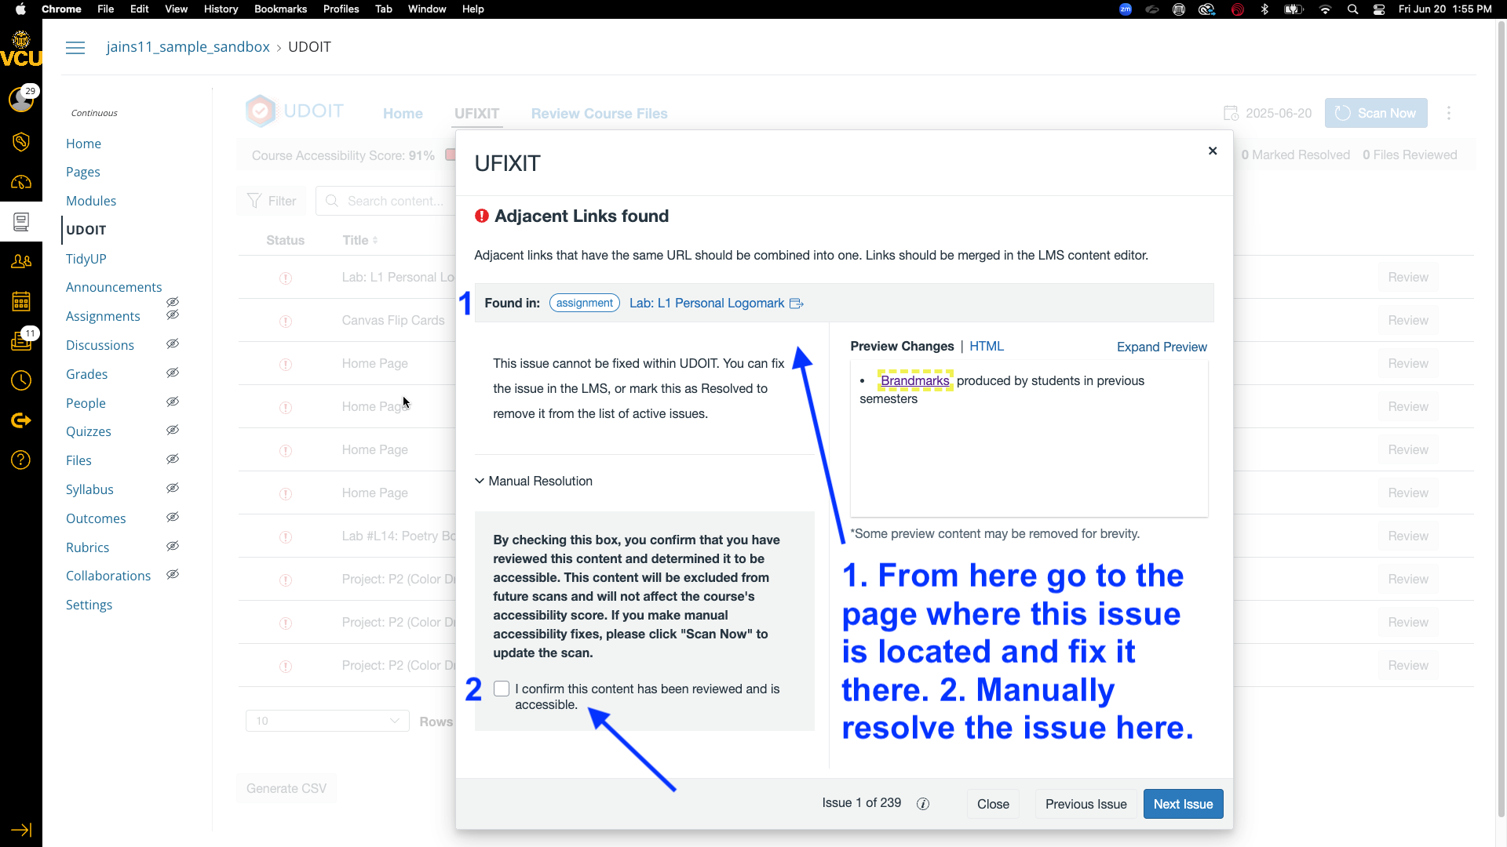Viewport: 1507px width, 847px height.
Task: Switch to the Review Course Files tab
Action: [599, 114]
